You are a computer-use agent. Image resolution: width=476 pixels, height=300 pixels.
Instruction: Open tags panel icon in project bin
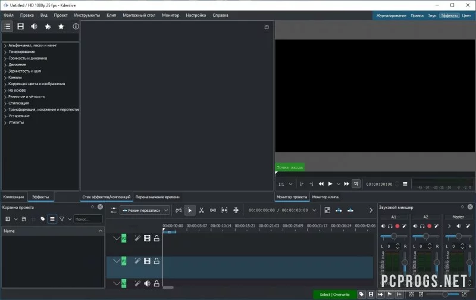tap(42, 219)
